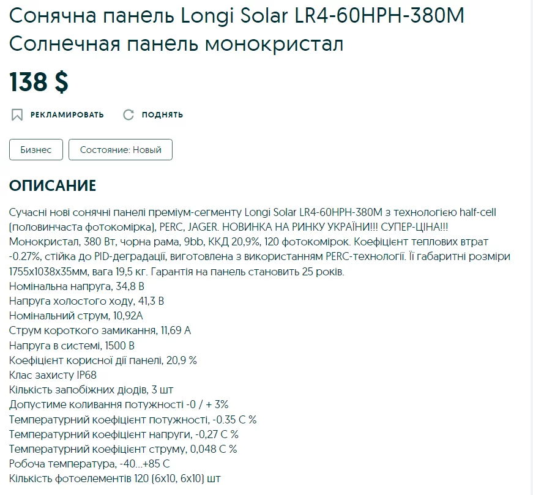The height and width of the screenshot is (495, 533).
Task: Click the Longi Solar LR4-60HPH-380M listing title
Action: (237, 30)
